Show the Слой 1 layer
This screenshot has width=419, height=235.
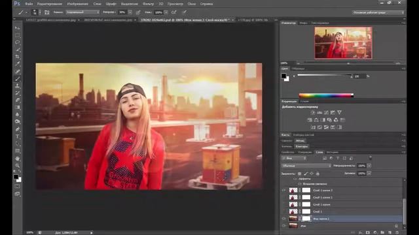[283, 211]
